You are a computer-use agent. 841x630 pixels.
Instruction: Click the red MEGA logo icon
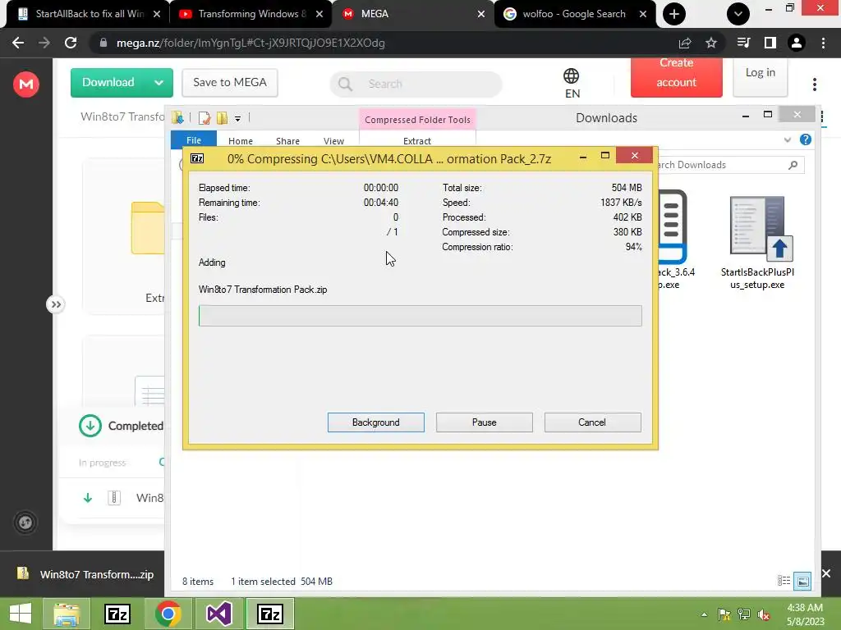click(25, 84)
